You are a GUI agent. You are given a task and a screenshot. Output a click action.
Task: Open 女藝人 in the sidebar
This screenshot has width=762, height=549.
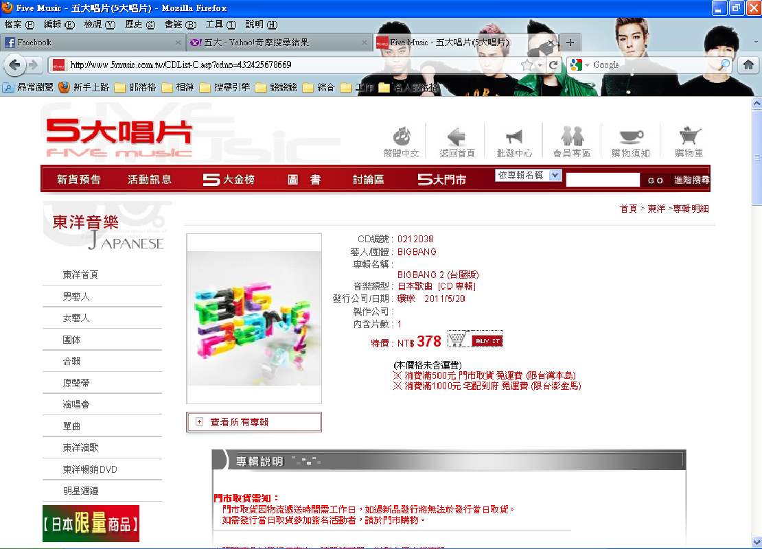[x=76, y=318]
